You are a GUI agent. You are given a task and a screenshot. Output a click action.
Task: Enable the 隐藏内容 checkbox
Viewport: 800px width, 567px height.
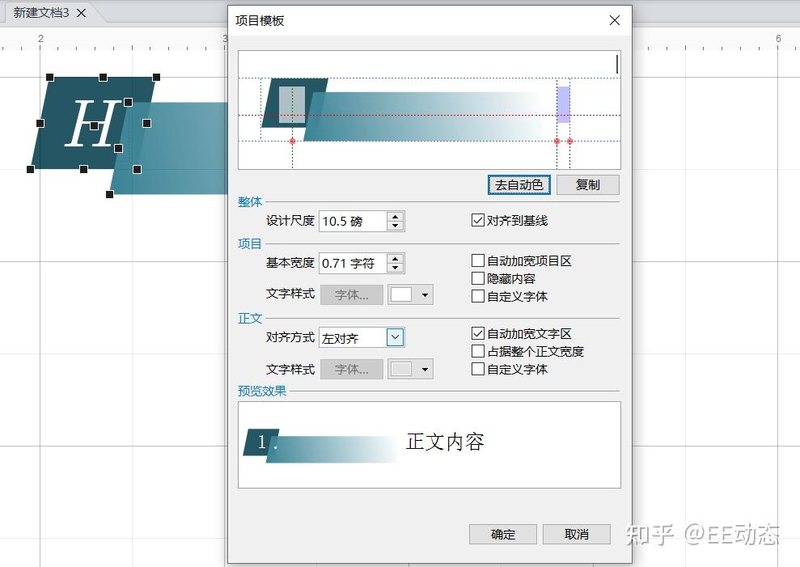(x=477, y=279)
